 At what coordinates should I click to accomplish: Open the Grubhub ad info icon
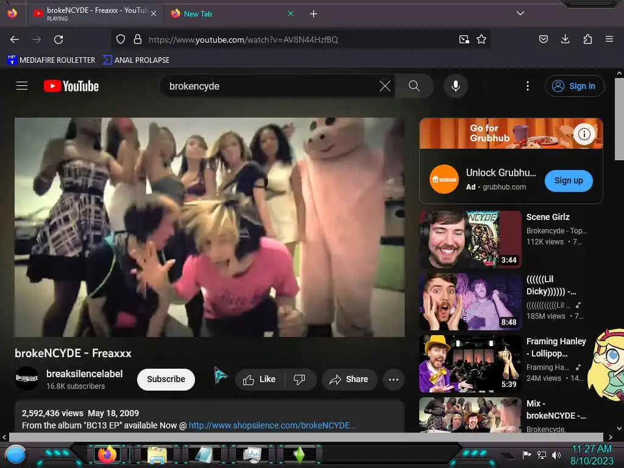click(x=584, y=134)
